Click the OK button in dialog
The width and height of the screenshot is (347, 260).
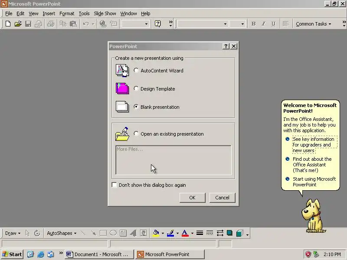(192, 198)
